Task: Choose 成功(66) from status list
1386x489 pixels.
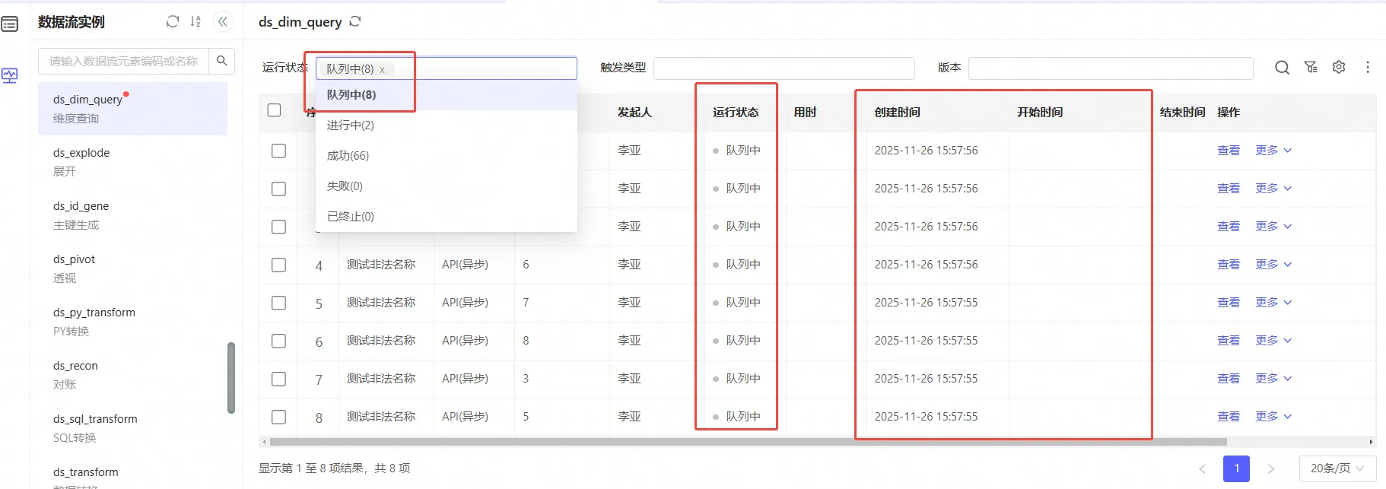Action: click(348, 156)
